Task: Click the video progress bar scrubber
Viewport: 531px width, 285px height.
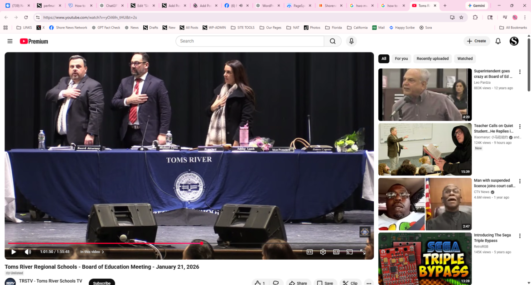Action: 202,243
